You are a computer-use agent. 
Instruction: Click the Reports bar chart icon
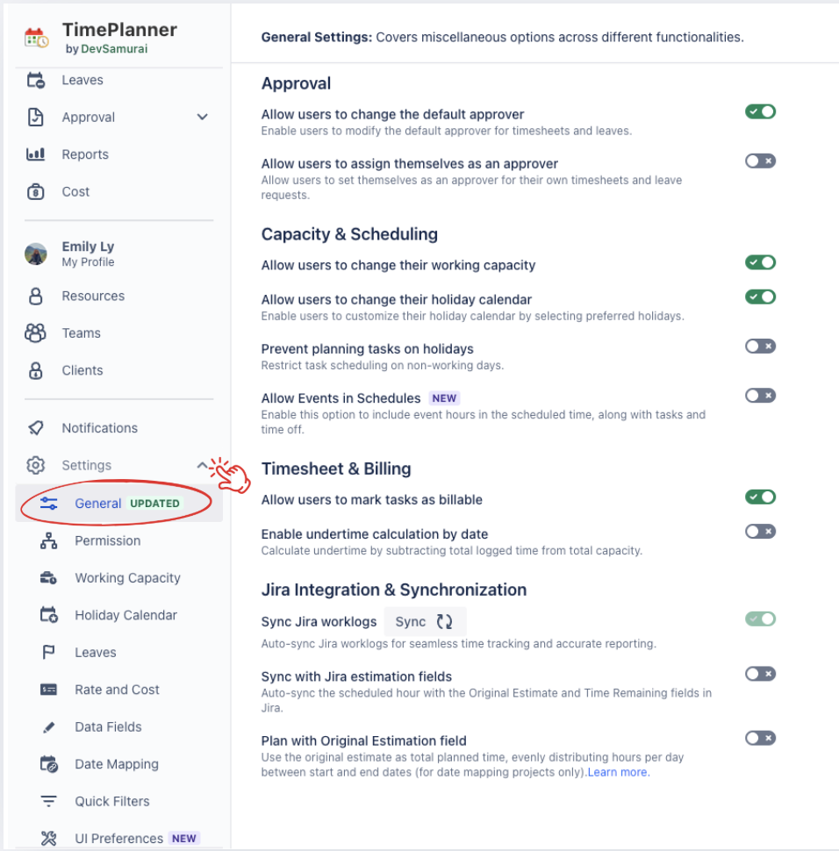tap(35, 154)
